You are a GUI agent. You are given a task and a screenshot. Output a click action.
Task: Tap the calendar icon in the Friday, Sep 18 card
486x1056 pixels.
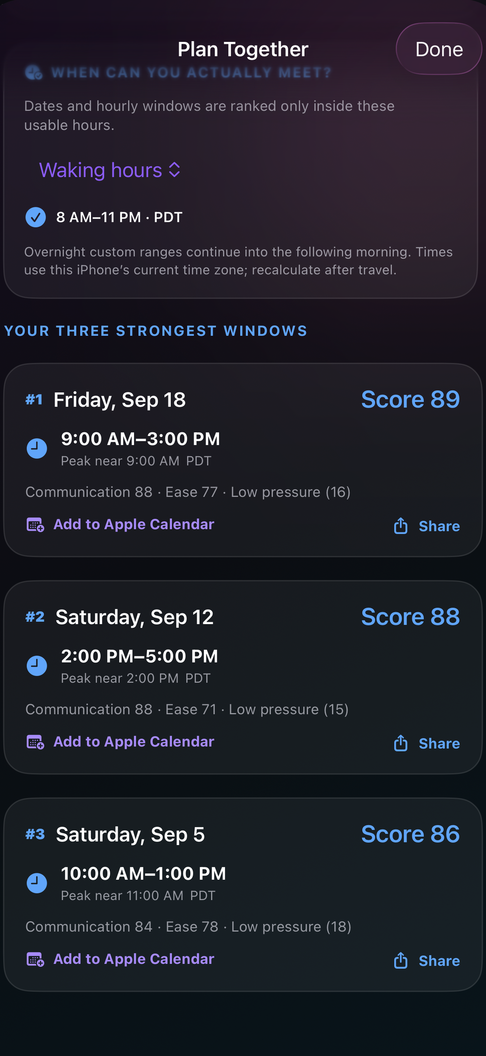click(35, 524)
